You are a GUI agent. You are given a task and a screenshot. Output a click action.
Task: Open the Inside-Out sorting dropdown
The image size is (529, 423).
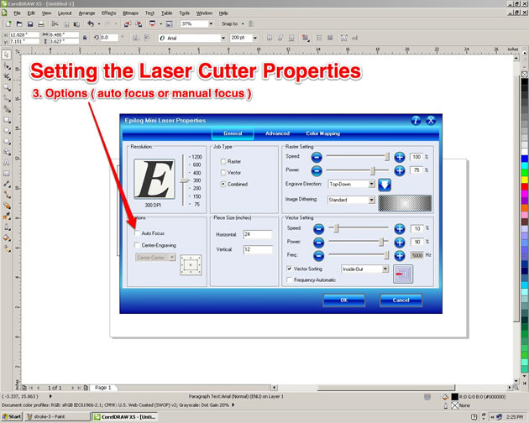point(385,269)
